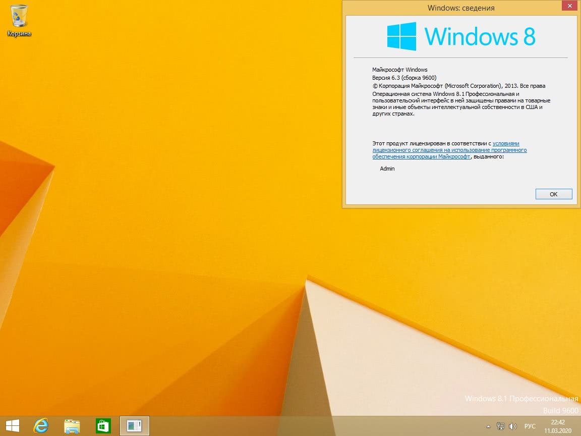Open the Windows Store taskbar icon
This screenshot has height=436, width=581.
coord(103,426)
